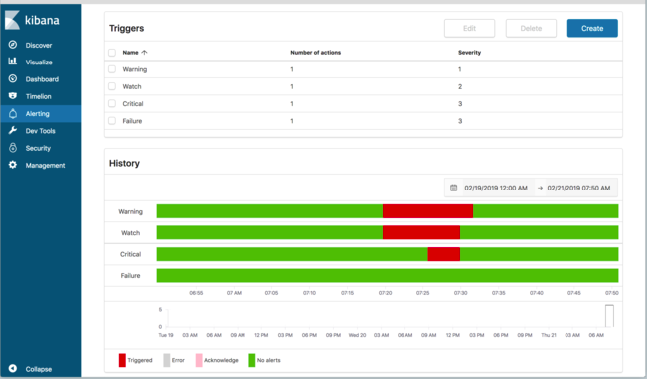The height and width of the screenshot is (379, 647).
Task: Go to the Discover menu item
Action: tap(39, 45)
